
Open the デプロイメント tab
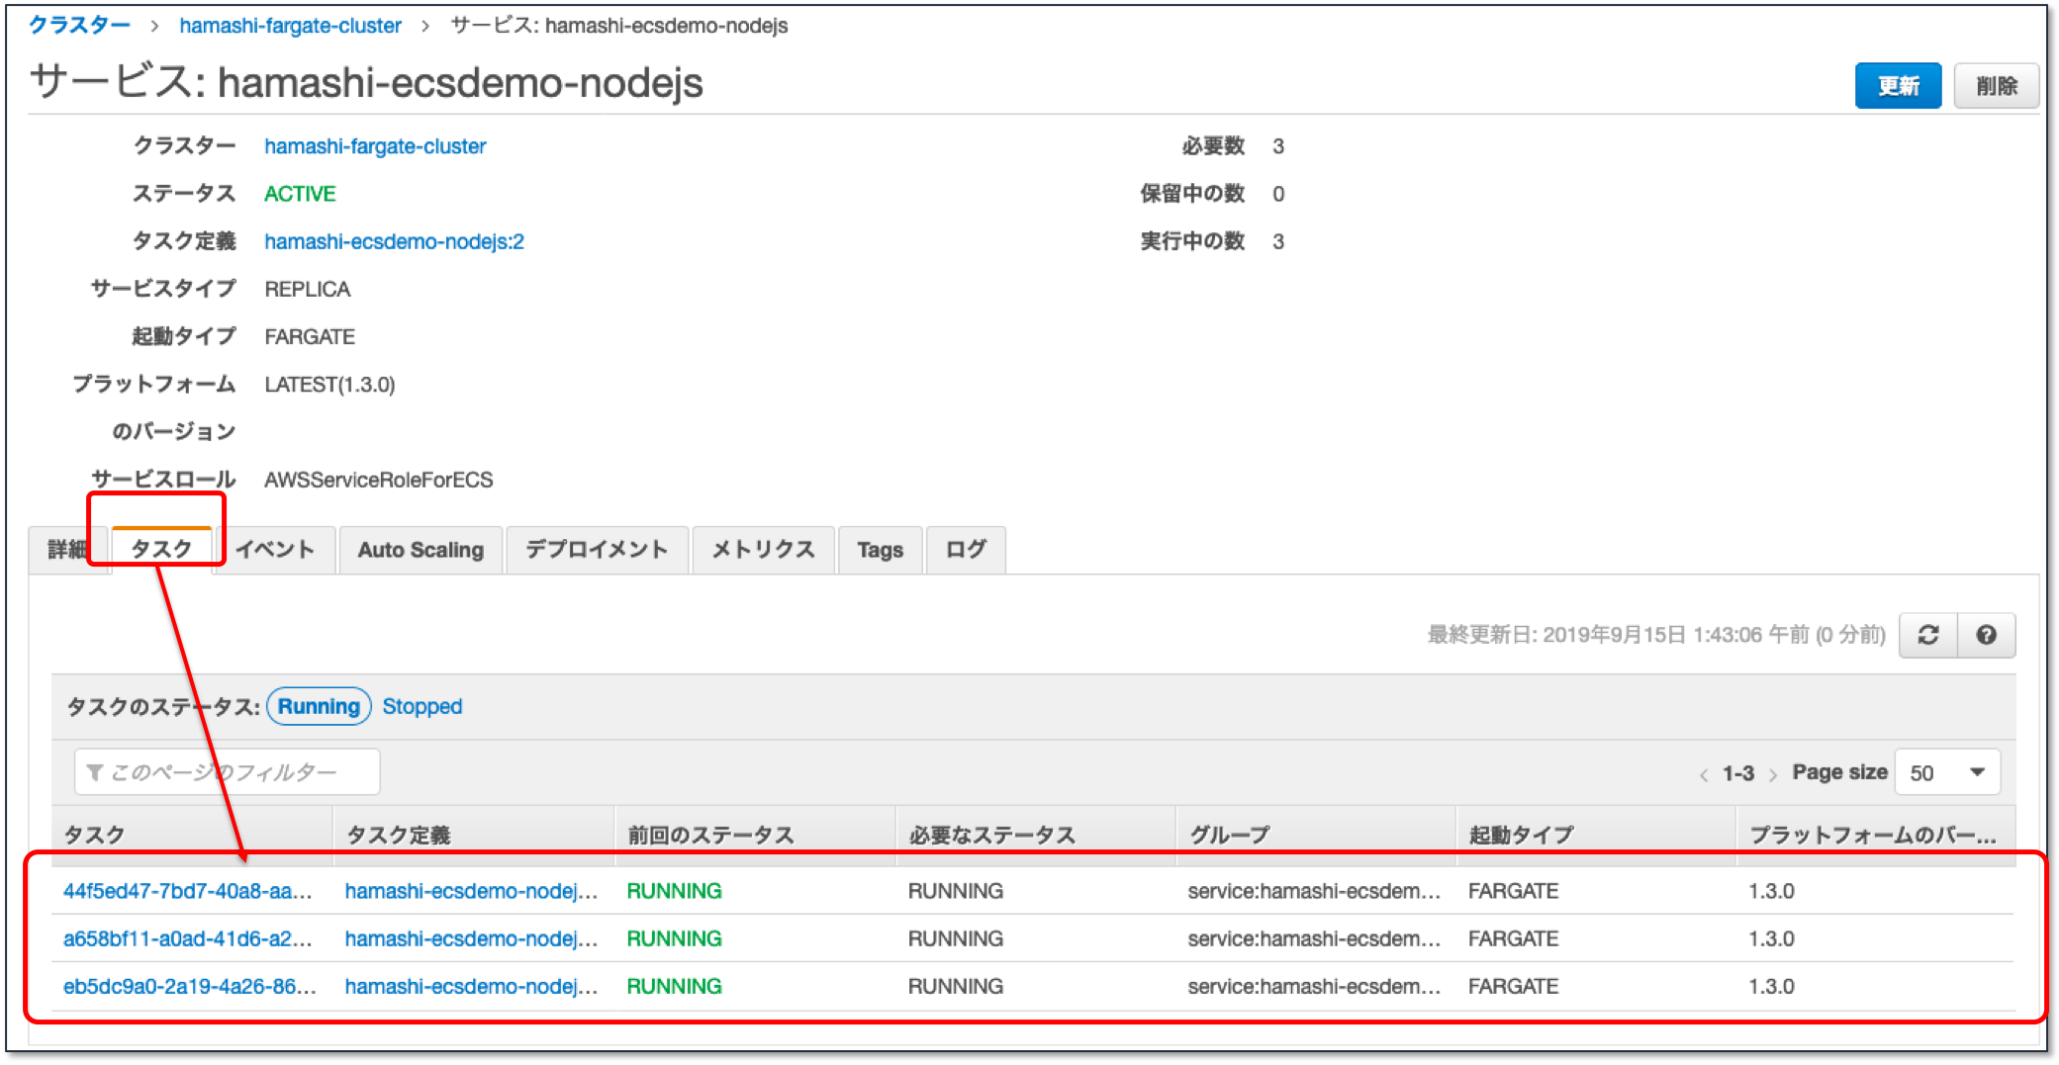597,550
